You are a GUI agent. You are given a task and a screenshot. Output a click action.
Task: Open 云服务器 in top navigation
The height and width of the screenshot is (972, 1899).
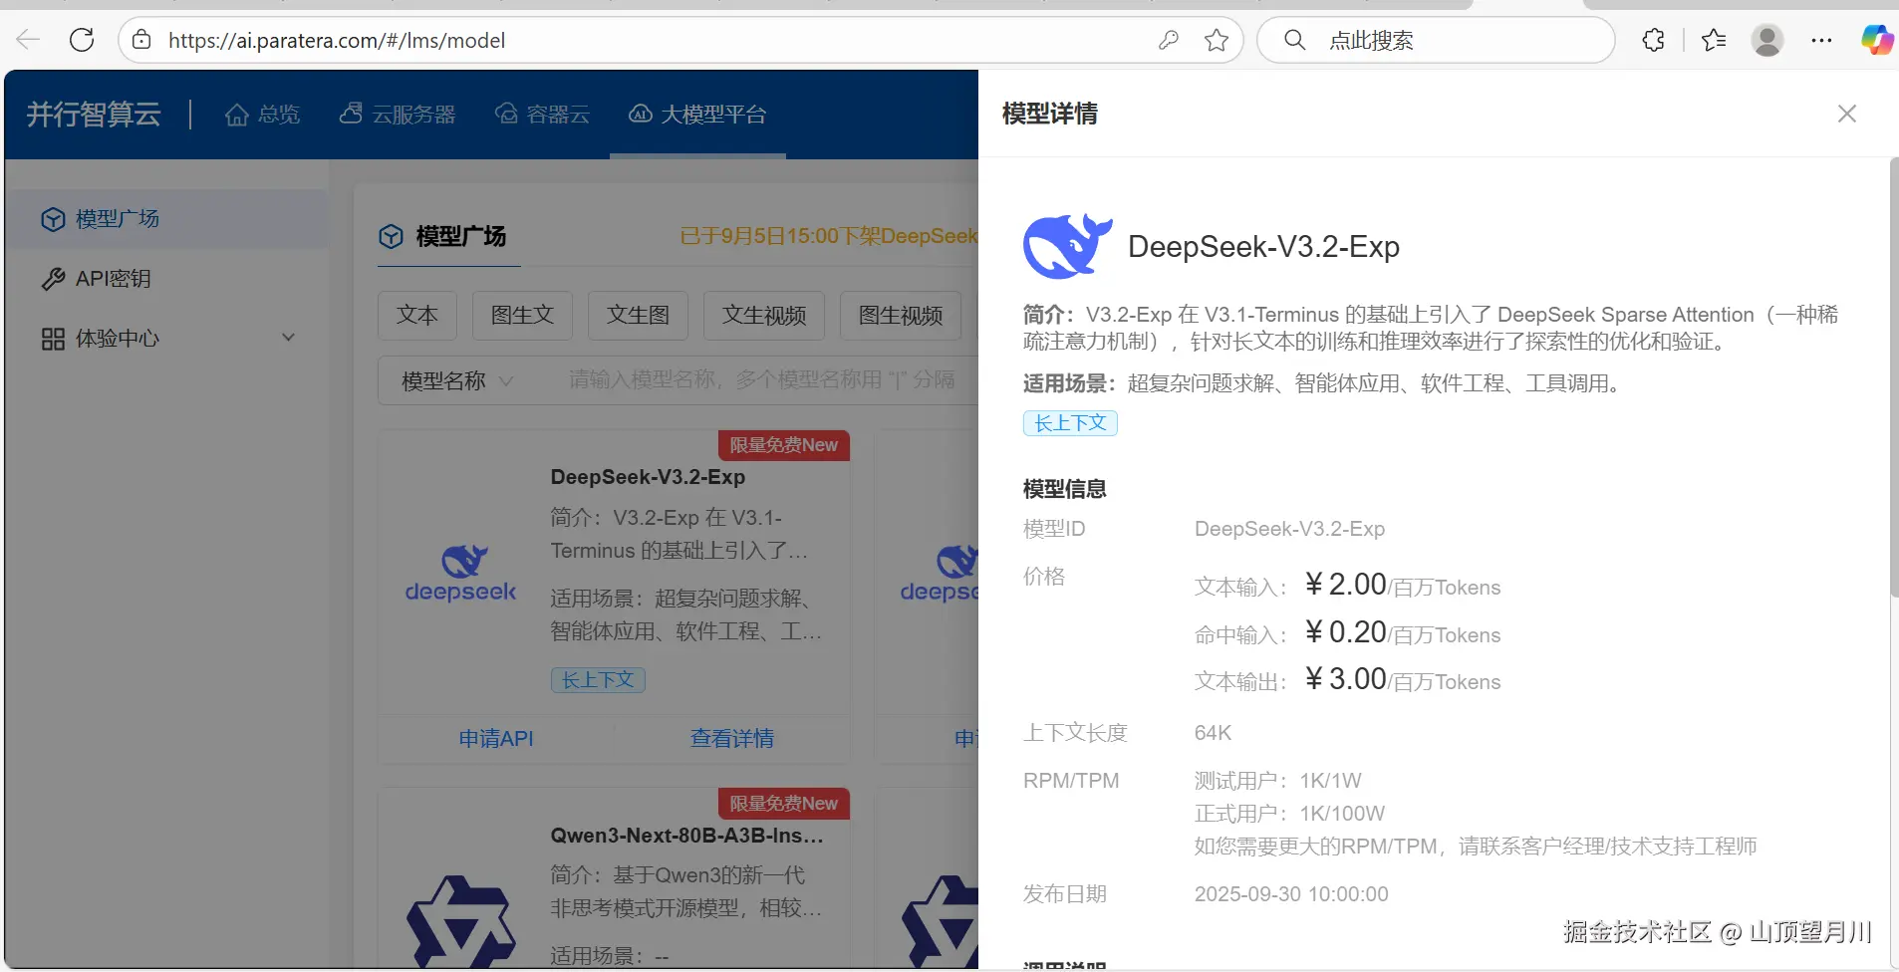point(398,115)
